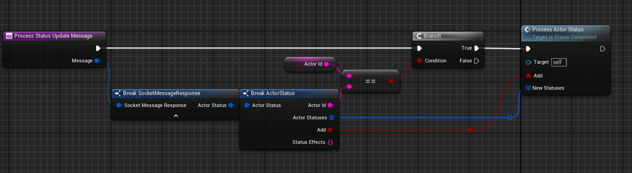
Task: Click the self value field for Target
Action: (x=559, y=62)
